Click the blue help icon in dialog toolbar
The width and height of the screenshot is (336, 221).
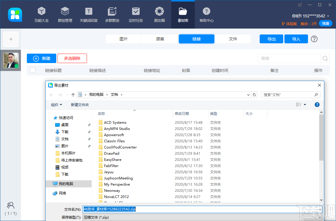[x=317, y=105]
